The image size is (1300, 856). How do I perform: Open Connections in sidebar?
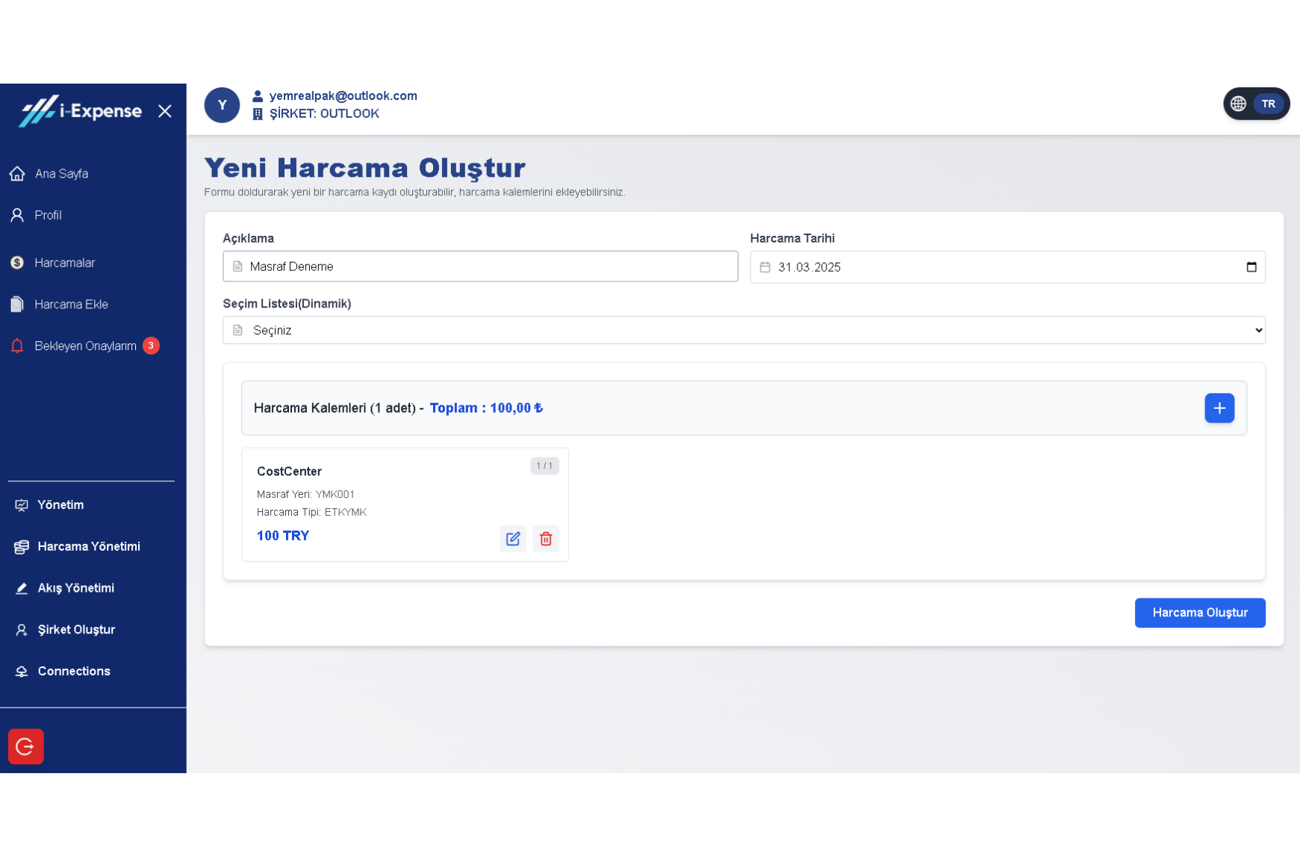point(74,671)
